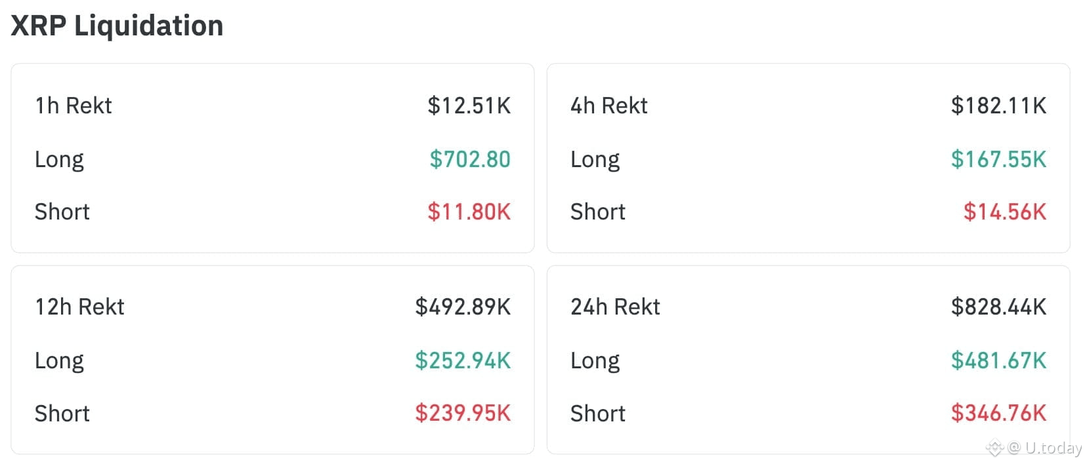Open the U.today watermark link

click(x=1053, y=448)
